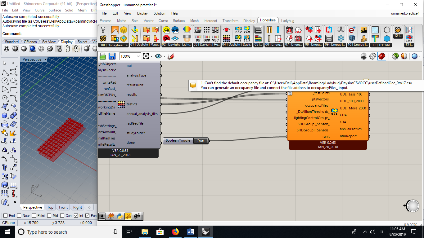Expand the 00 Honeybee panel with the plus

point(127,45)
